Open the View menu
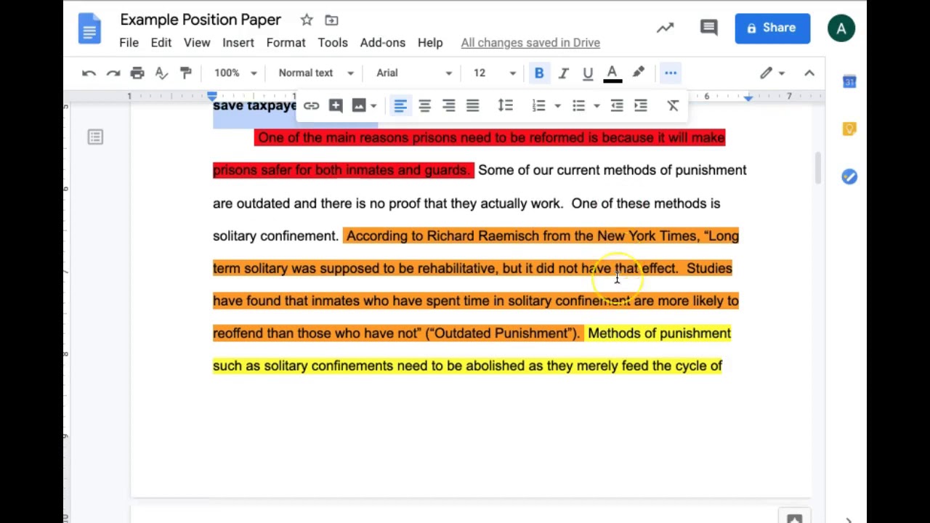This screenshot has width=930, height=523. [x=197, y=43]
